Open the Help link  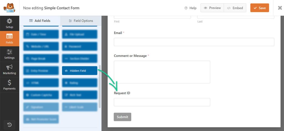tap(190, 8)
